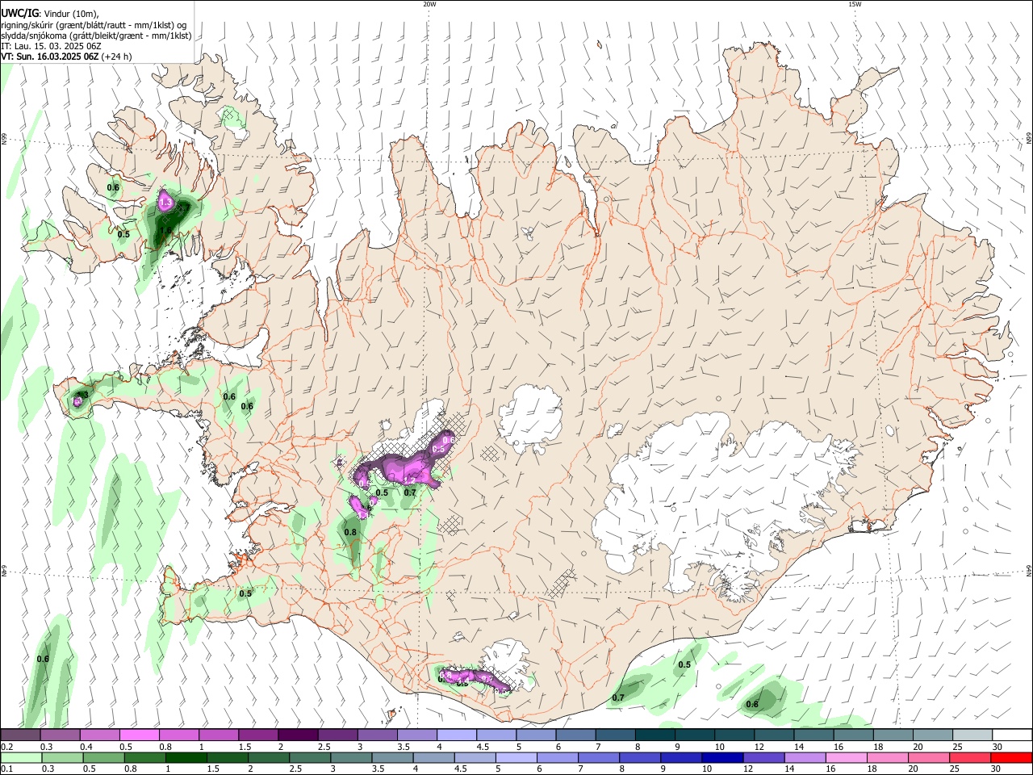Click the 'Vindur (10m),' text in header
Image resolution: width=1033 pixels, height=775 pixels.
71,14
